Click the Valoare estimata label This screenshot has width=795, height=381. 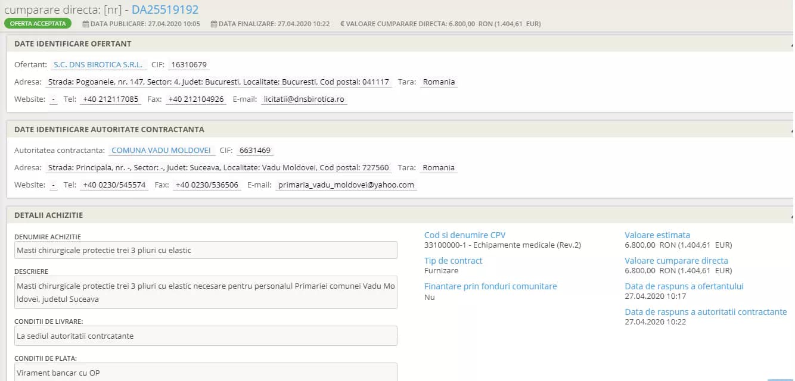(657, 235)
